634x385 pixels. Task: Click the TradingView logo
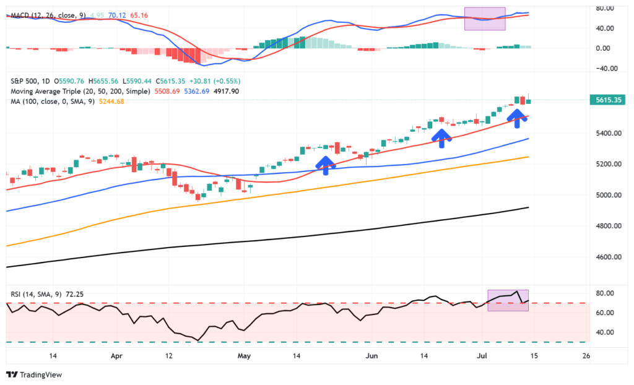33,374
